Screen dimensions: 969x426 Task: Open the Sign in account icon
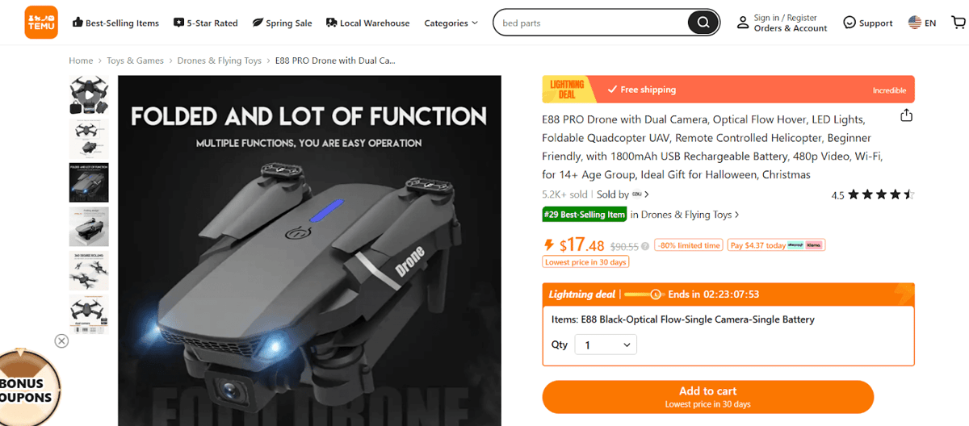click(743, 23)
